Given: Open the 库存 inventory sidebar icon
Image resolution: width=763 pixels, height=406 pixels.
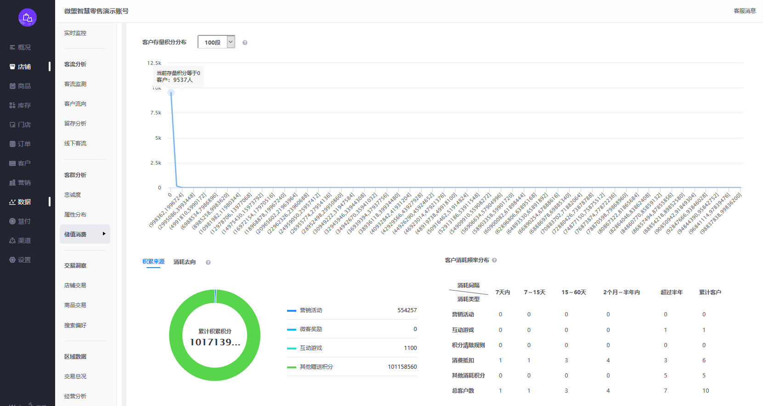Looking at the screenshot, I should 13,105.
